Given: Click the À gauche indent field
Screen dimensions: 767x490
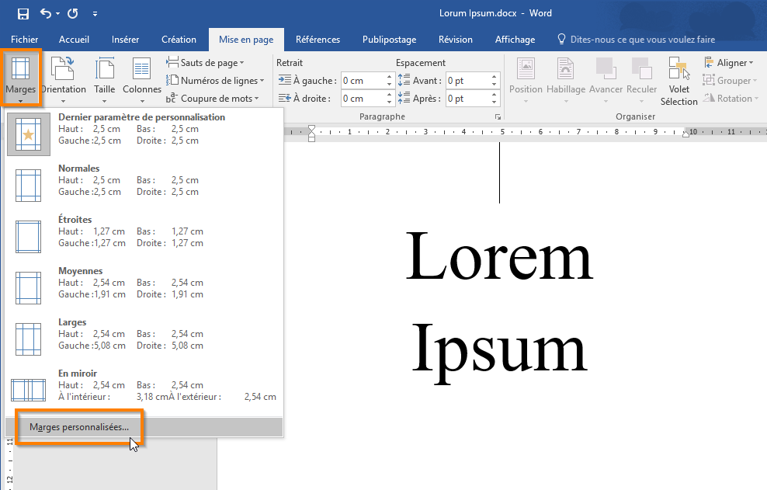Looking at the screenshot, I should pyautogui.click(x=363, y=81).
